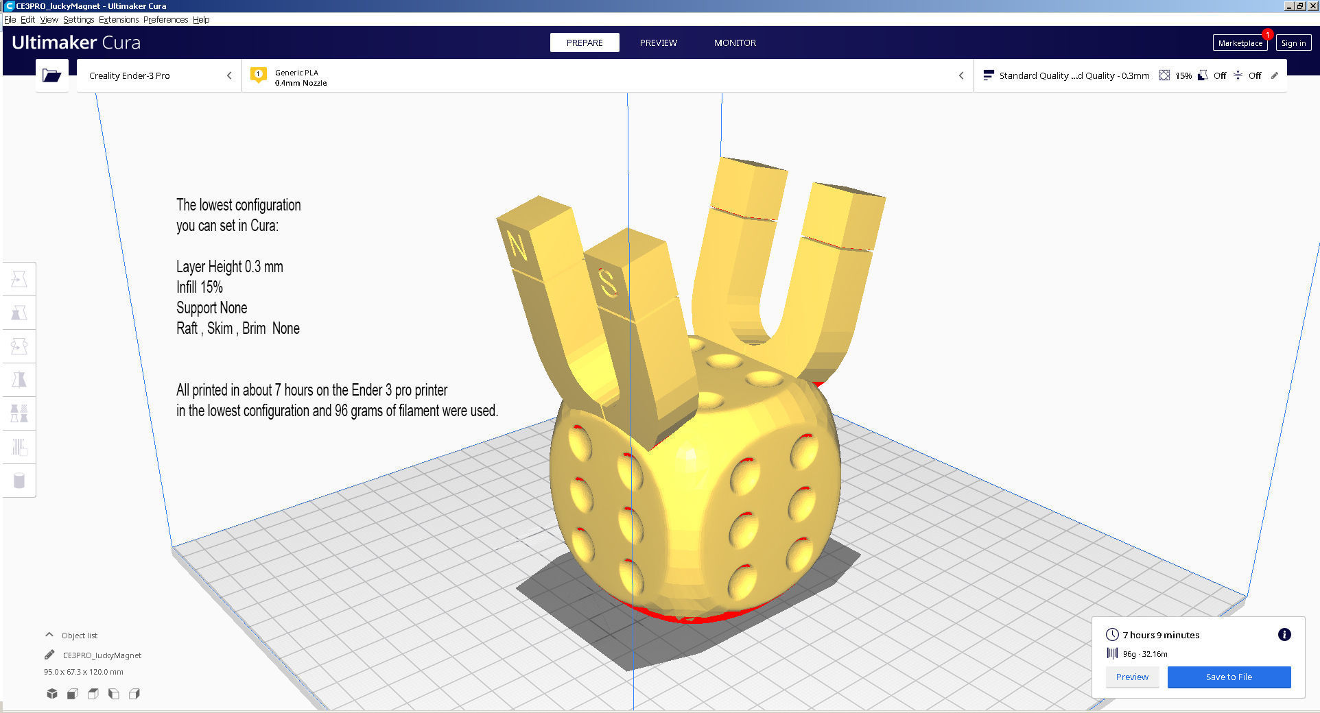Select the Rotate tool in left toolbar
1320x713 pixels.
[x=19, y=346]
